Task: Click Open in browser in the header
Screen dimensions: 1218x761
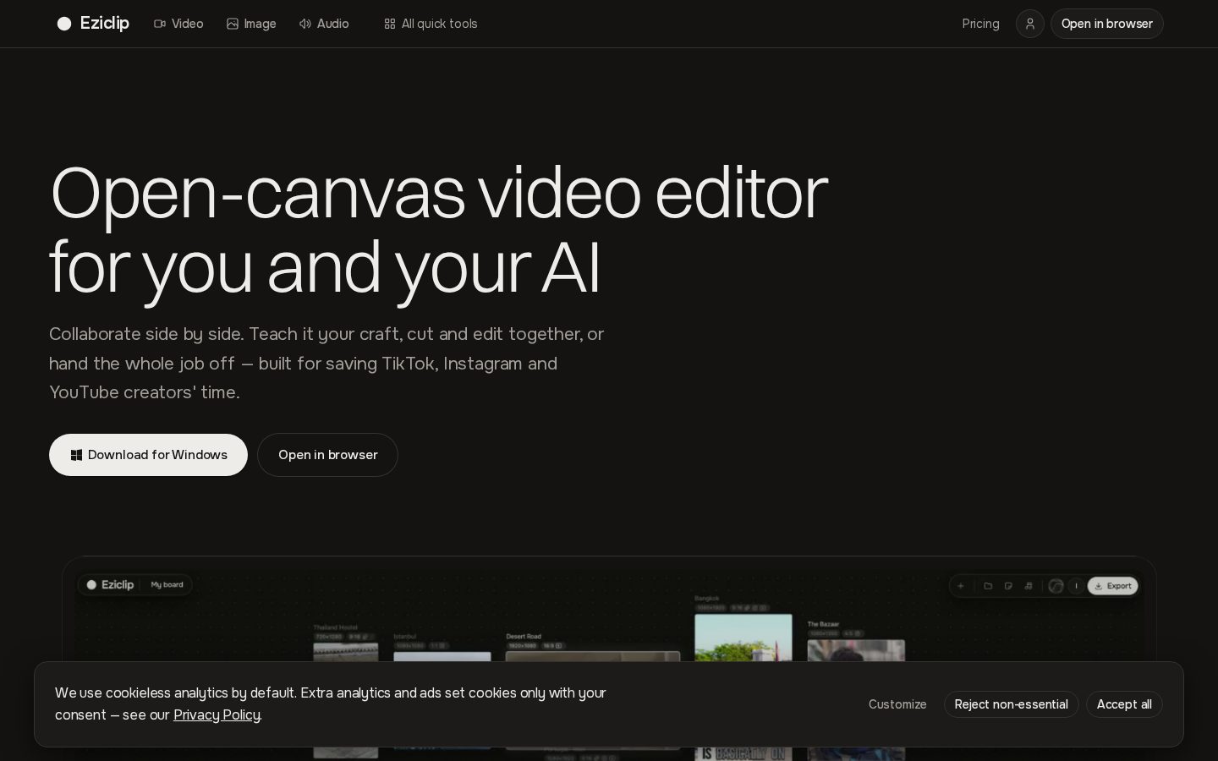Action: coord(1106,24)
